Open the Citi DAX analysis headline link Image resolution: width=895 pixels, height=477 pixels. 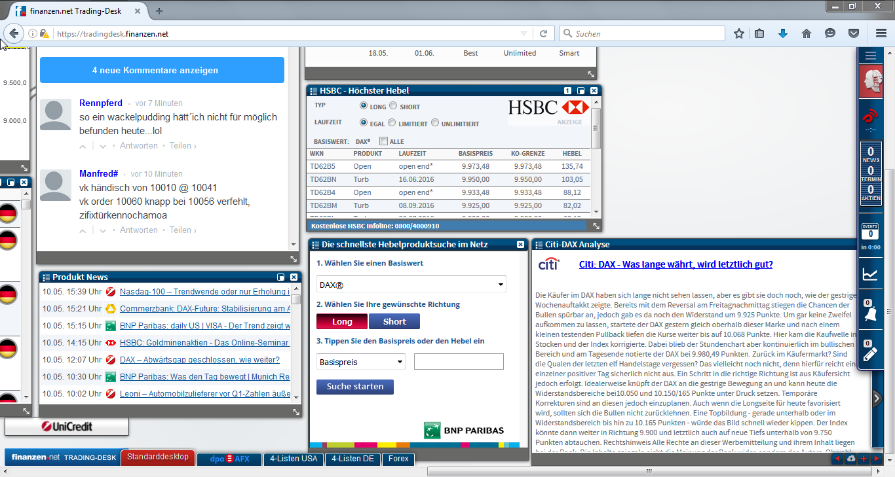click(676, 264)
